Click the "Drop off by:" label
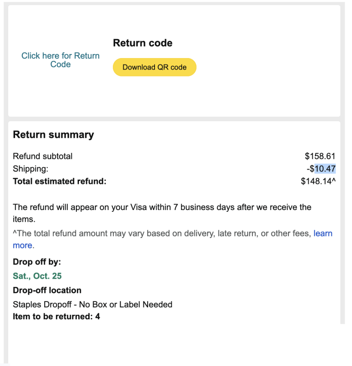This screenshot has height=366, width=352. pos(37,262)
